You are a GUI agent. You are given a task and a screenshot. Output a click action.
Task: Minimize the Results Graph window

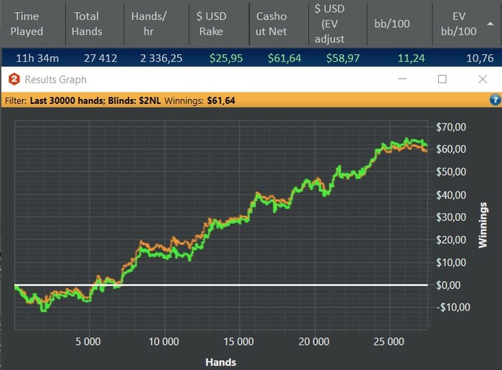[x=402, y=79]
